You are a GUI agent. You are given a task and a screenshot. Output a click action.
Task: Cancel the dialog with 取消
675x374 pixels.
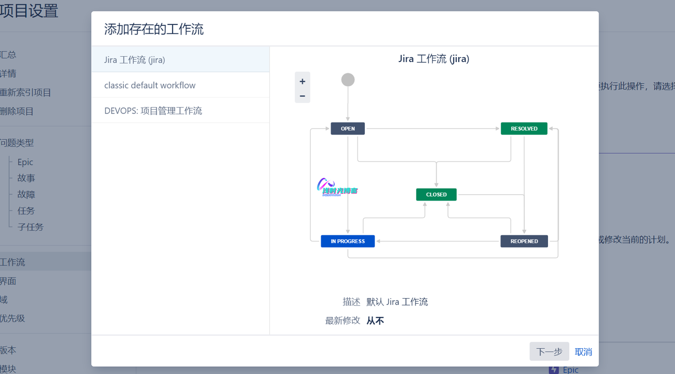tap(583, 352)
